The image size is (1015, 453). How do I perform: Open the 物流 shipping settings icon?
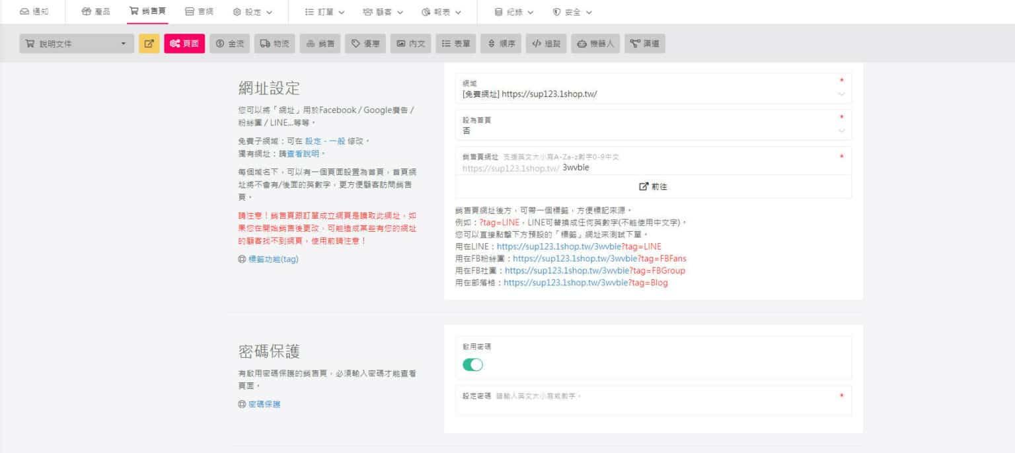point(274,43)
